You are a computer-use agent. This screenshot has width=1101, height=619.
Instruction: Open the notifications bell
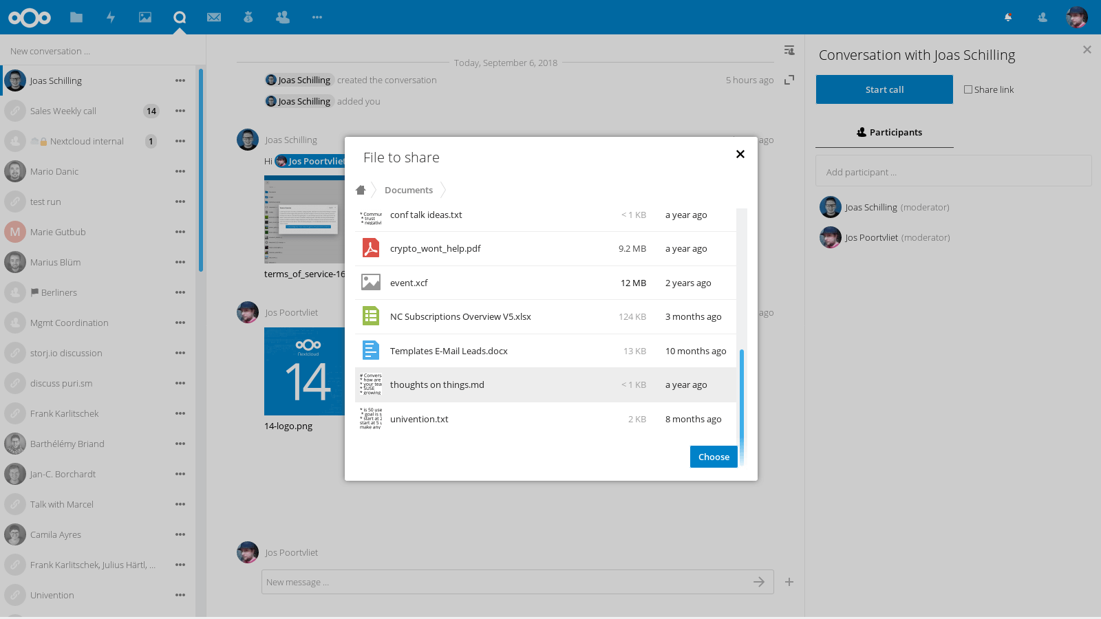point(1007,17)
